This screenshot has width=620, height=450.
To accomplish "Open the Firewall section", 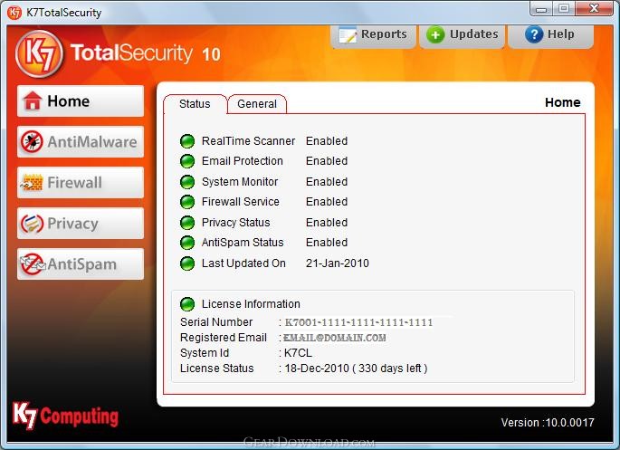I will point(81,182).
